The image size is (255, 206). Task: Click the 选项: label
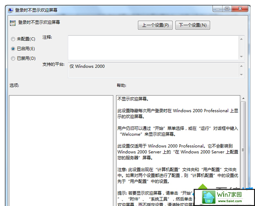click(14, 85)
